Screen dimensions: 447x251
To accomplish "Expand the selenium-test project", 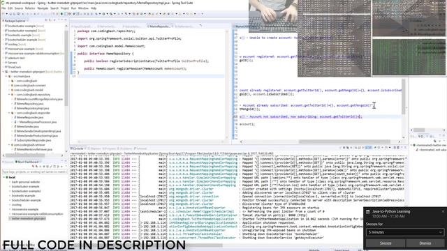I will point(3,58).
